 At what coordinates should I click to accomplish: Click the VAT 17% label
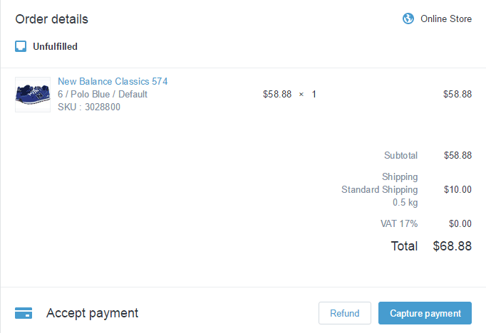pos(399,223)
